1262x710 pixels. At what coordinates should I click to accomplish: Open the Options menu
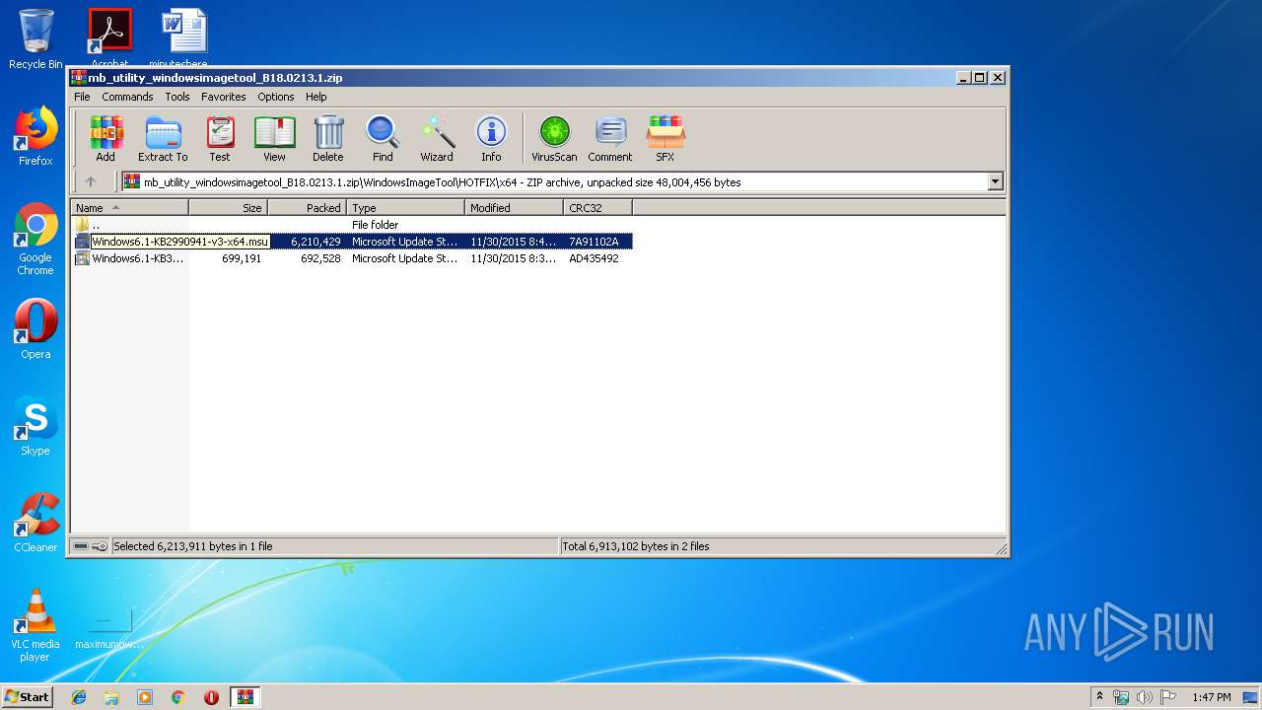coord(276,97)
